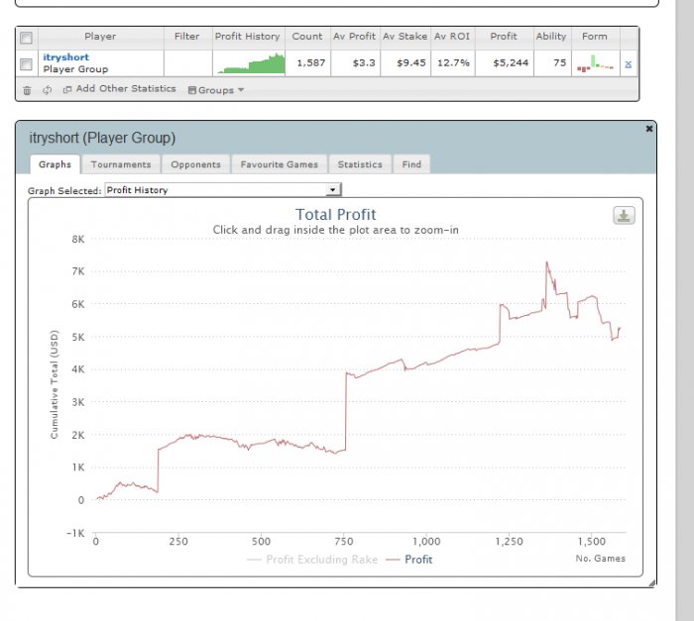Click Add Other Statistics

coord(126,88)
